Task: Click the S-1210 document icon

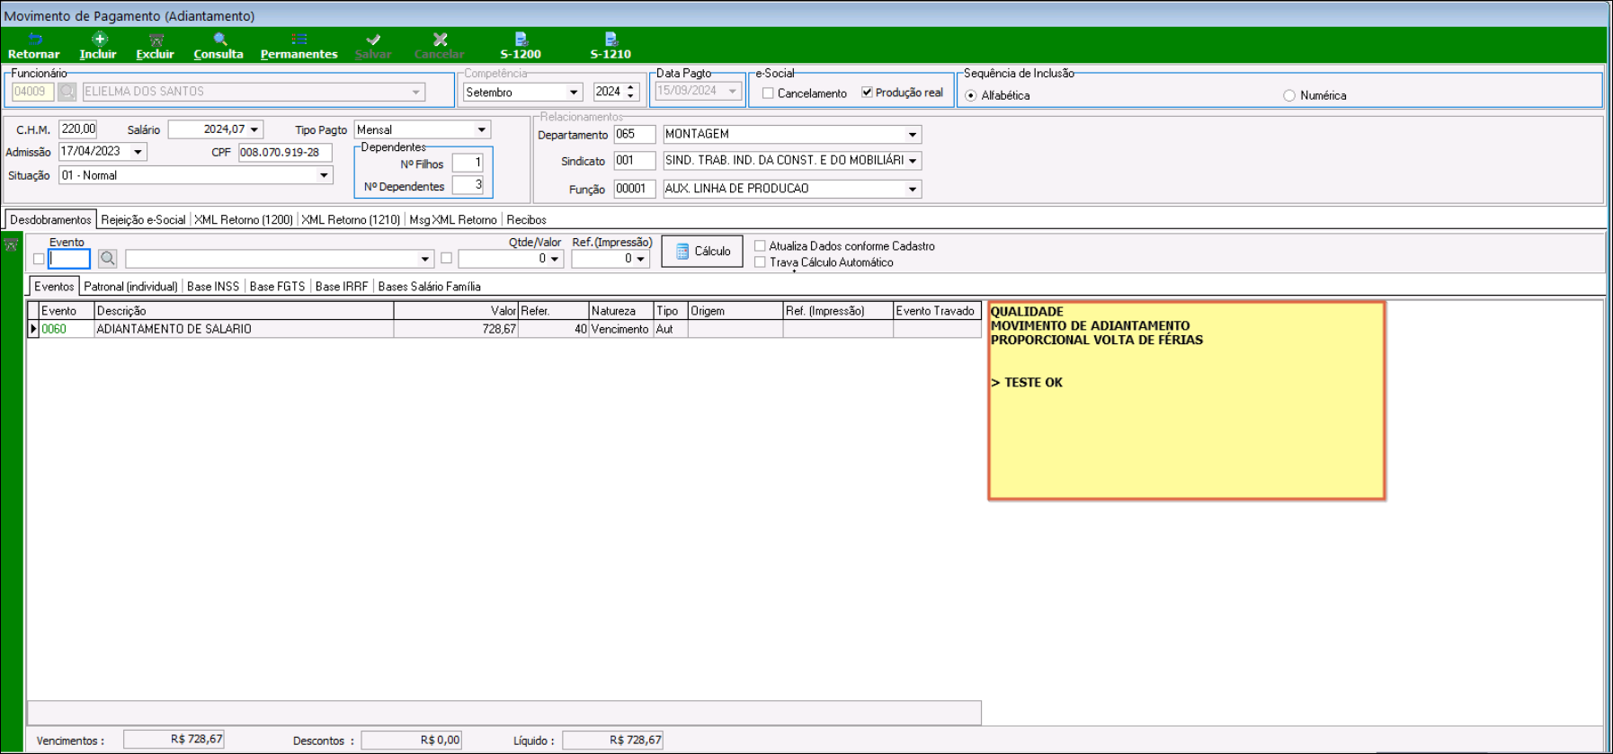Action: 610,40
